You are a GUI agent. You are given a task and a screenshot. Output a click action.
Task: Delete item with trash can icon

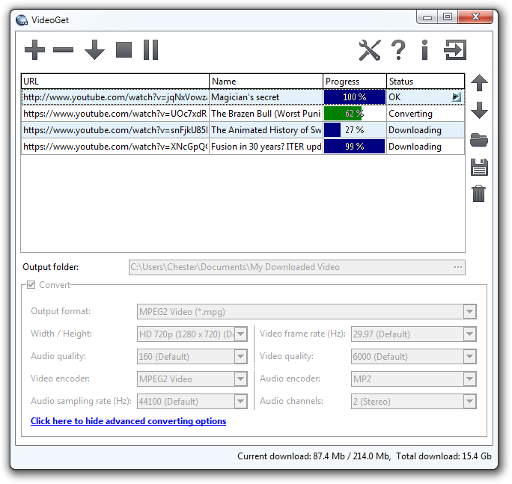click(479, 194)
